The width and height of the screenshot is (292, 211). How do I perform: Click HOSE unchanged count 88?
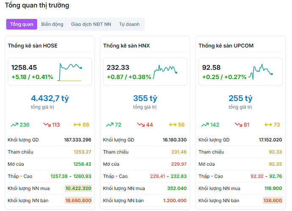pyautogui.click(x=86, y=125)
